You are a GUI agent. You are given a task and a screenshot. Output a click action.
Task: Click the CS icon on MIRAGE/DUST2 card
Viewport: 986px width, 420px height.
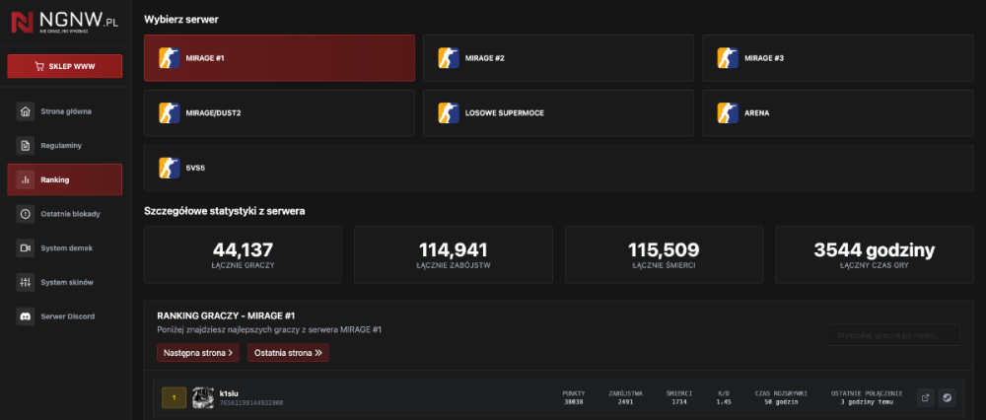click(170, 113)
